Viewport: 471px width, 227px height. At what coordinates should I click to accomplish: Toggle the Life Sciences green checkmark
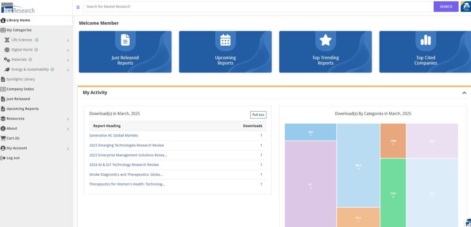click(x=37, y=40)
